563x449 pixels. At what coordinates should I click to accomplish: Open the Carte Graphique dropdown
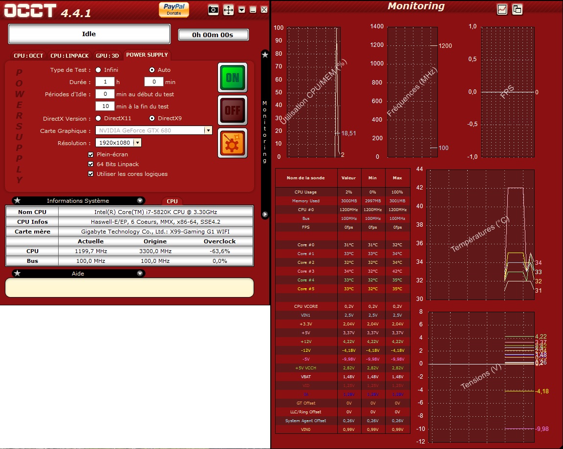tap(208, 130)
